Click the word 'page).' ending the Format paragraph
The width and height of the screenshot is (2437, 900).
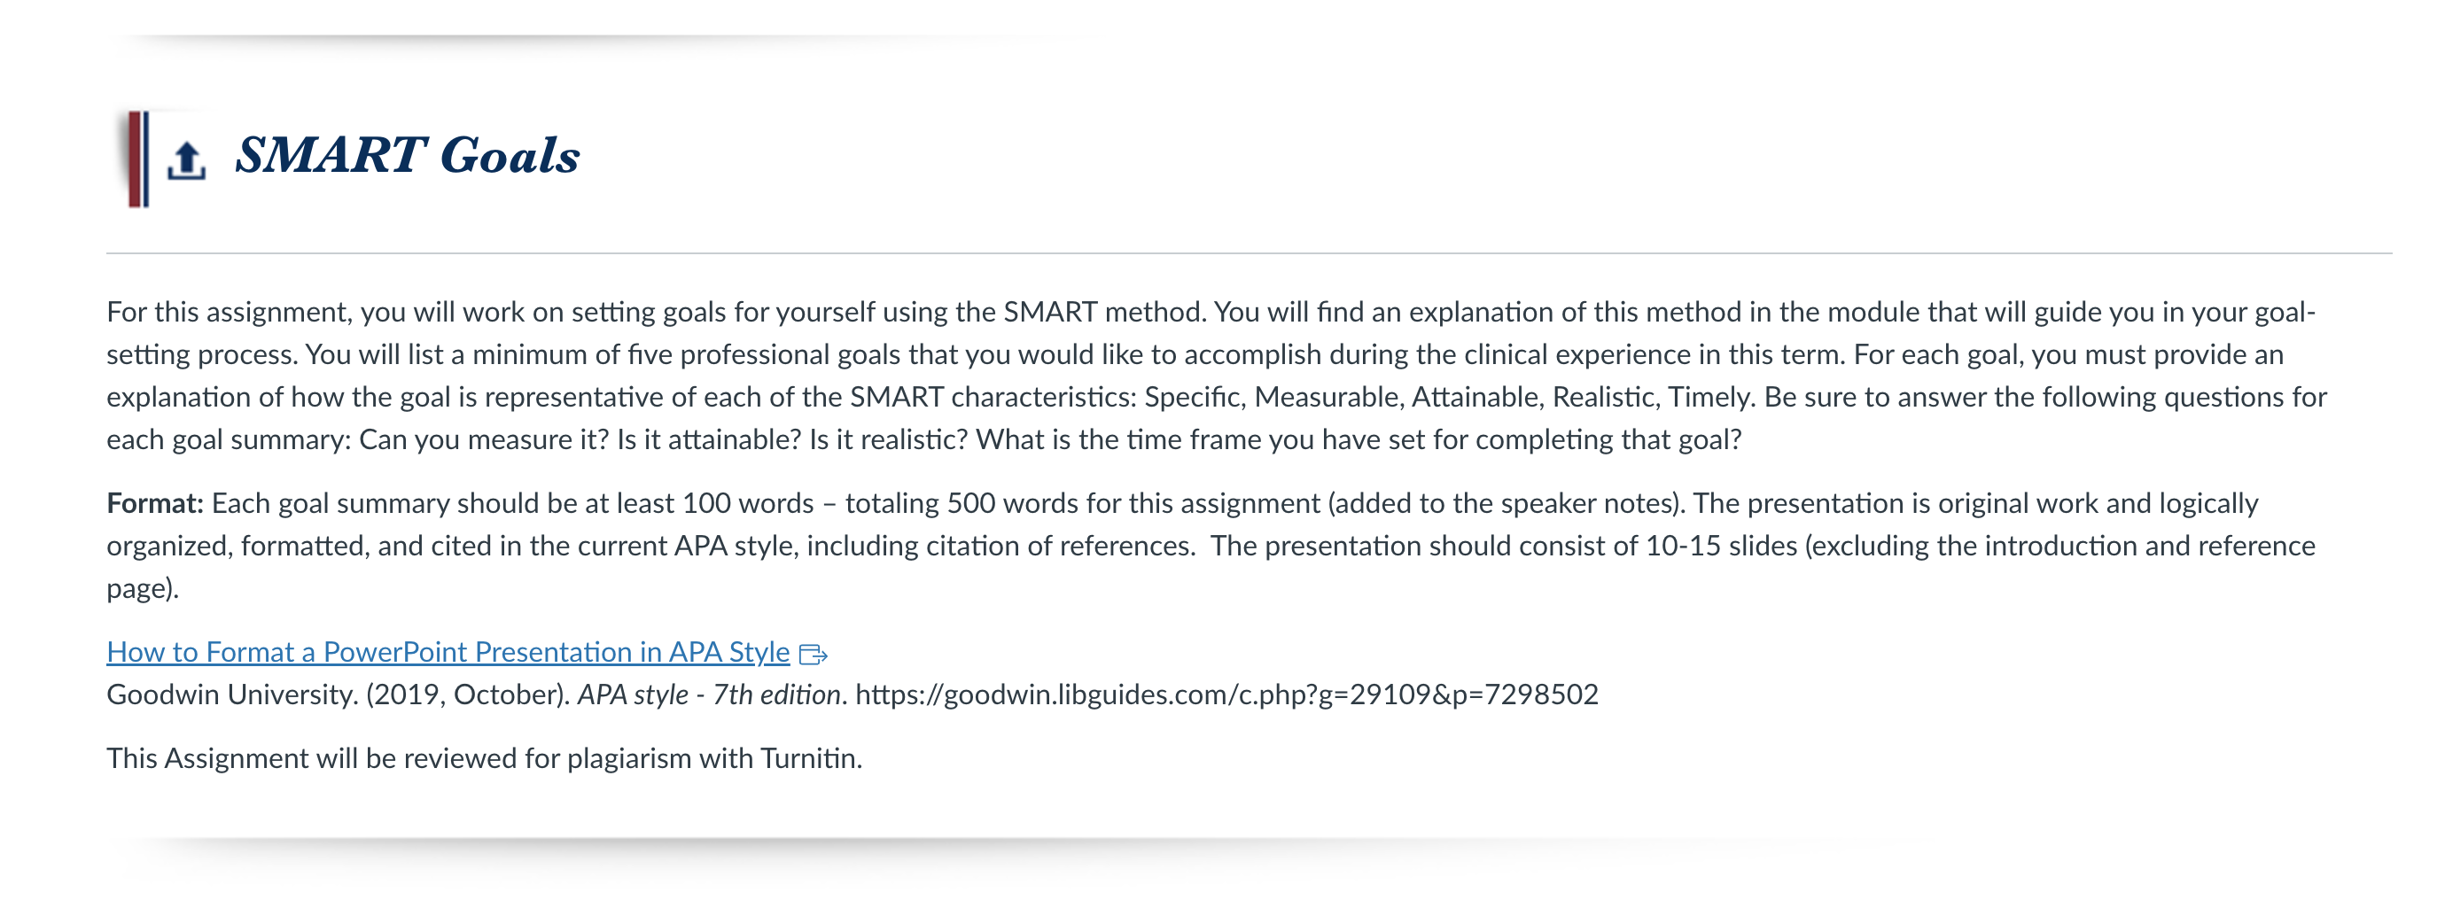(143, 589)
